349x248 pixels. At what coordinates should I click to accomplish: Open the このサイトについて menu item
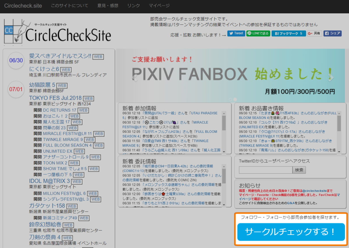click(70, 6)
